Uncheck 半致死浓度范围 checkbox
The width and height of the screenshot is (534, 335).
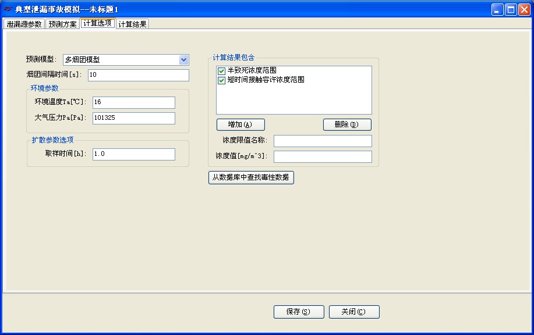[221, 71]
